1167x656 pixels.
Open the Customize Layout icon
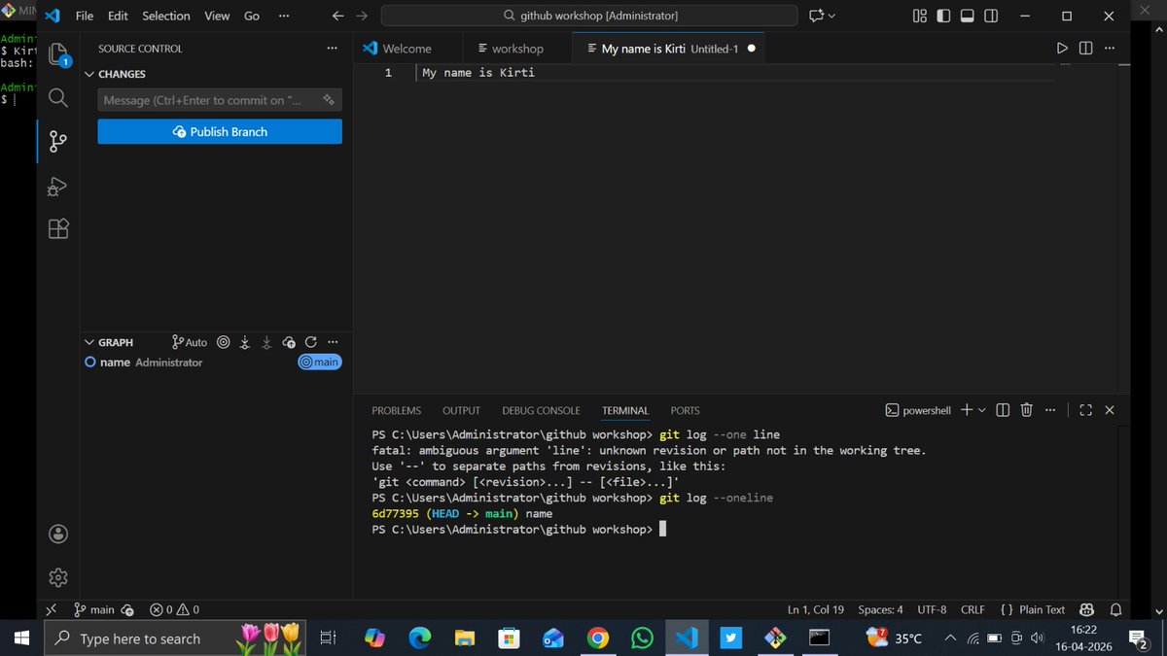pyautogui.click(x=920, y=16)
